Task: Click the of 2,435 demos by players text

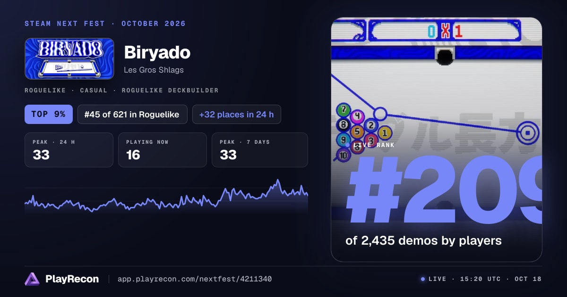Action: (423, 240)
